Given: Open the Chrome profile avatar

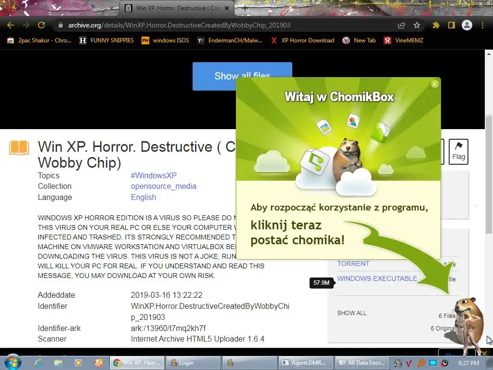Looking at the screenshot, I should tap(467, 25).
